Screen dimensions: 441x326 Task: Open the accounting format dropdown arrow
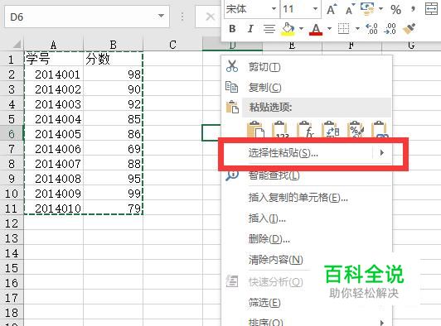[380, 9]
